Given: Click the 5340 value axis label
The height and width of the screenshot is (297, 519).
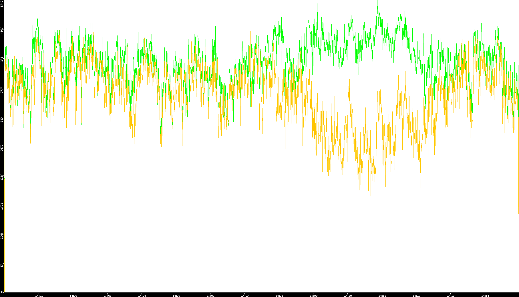Looking at the screenshot, I should [x=2, y=4].
